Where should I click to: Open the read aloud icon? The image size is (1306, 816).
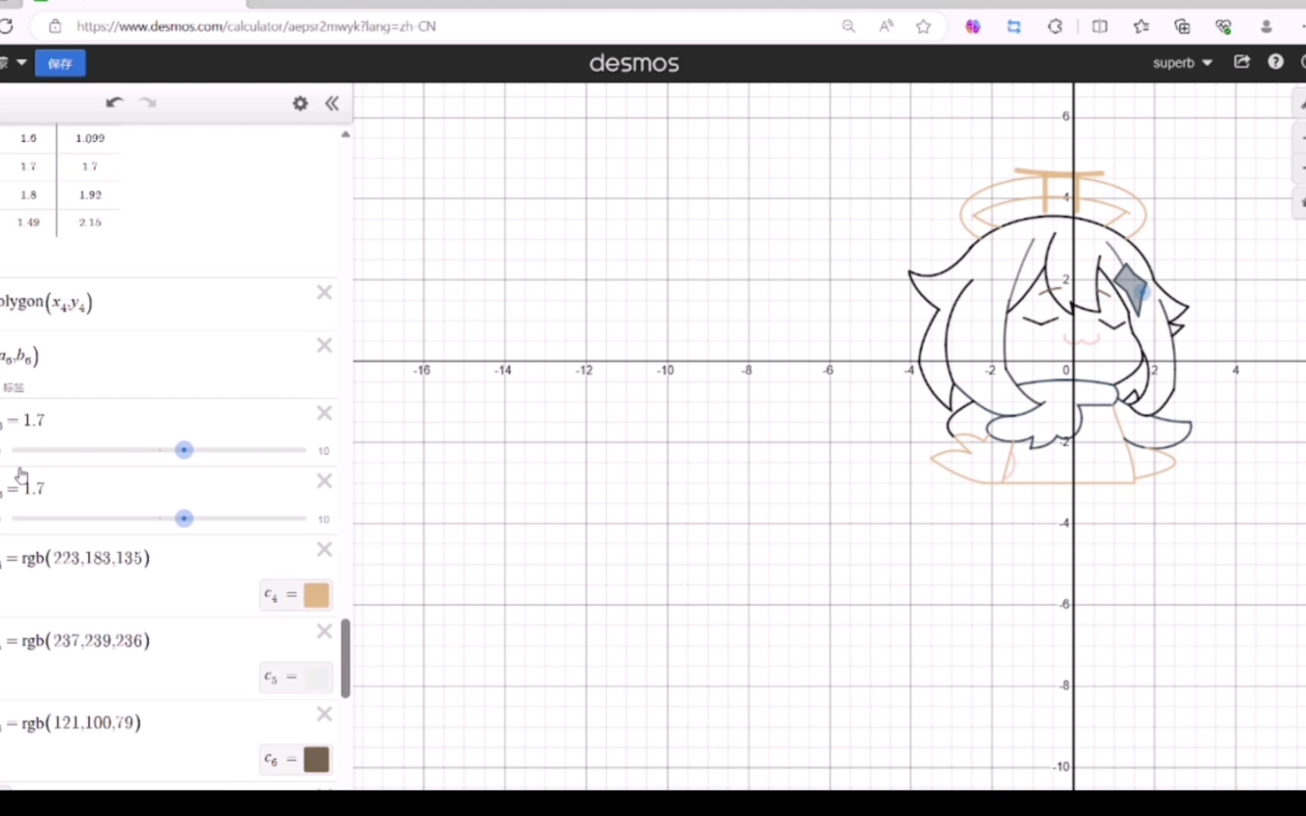pyautogui.click(x=887, y=26)
